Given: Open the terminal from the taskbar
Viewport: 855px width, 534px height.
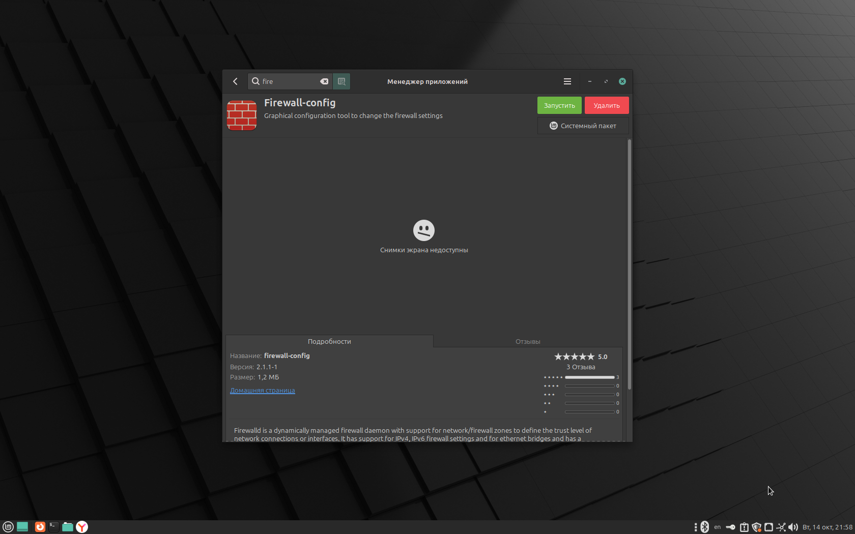Looking at the screenshot, I should [x=53, y=527].
